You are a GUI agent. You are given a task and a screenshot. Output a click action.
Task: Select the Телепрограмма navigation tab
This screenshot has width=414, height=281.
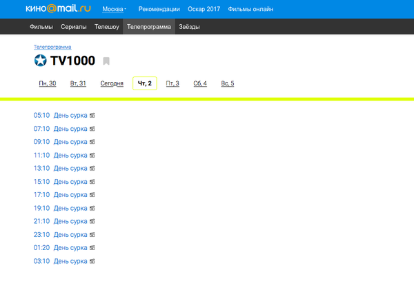[149, 27]
